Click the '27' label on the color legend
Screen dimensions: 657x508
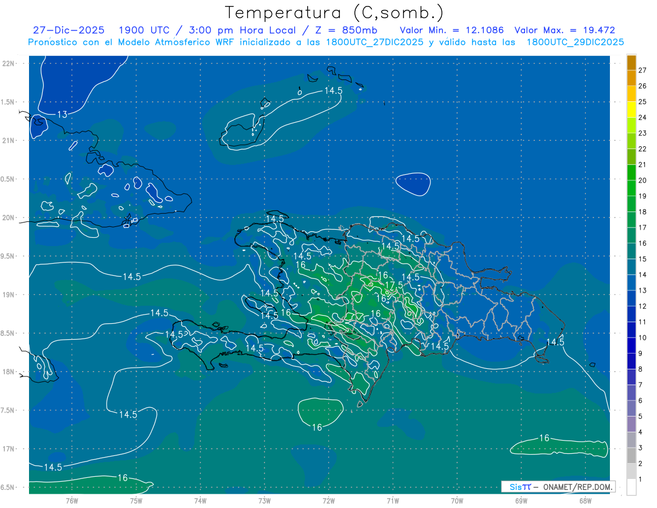tap(643, 70)
